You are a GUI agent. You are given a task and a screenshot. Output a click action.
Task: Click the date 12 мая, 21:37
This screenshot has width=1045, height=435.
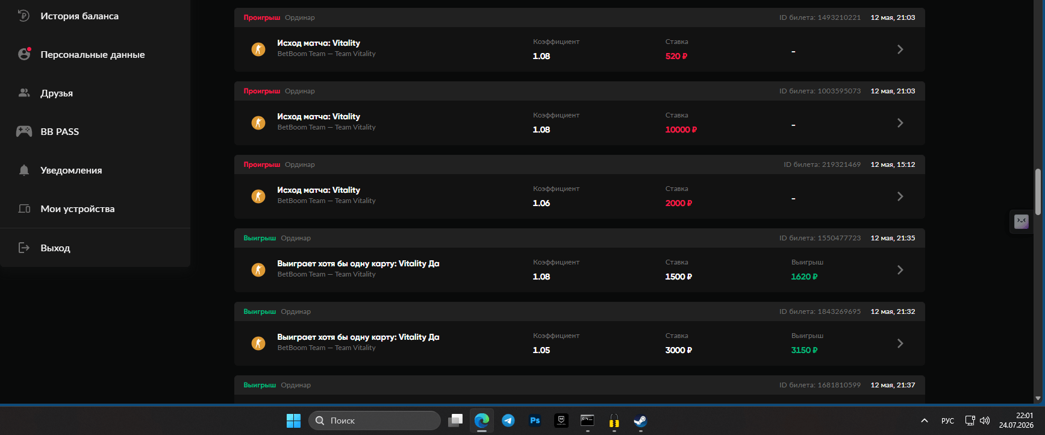click(x=893, y=385)
